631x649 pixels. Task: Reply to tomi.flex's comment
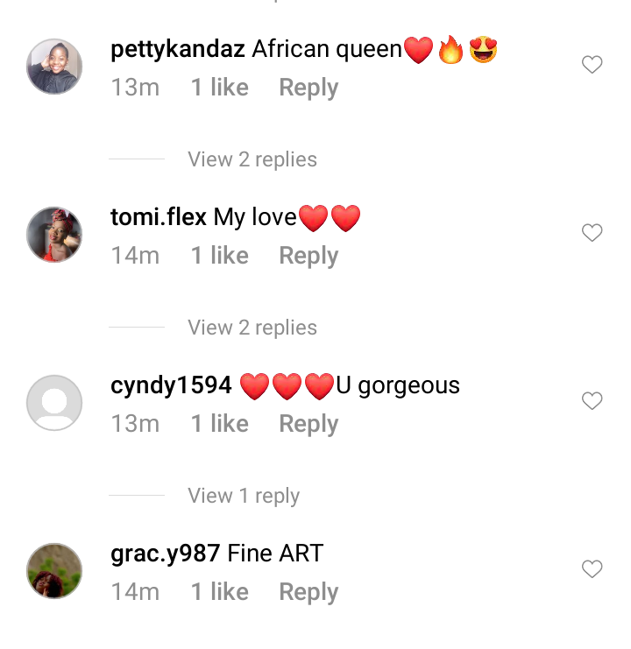click(x=308, y=256)
